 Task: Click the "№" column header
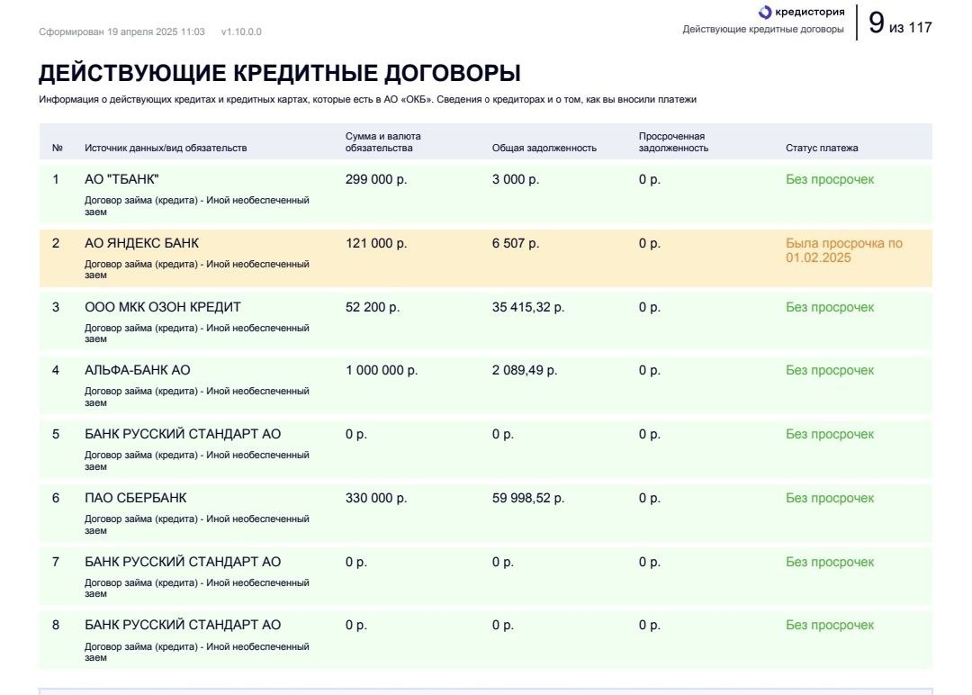point(57,148)
